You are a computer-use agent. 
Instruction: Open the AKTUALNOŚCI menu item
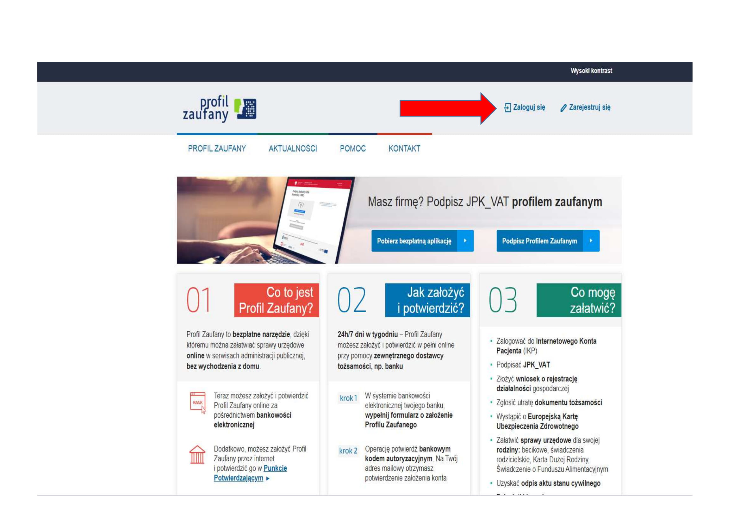293,149
